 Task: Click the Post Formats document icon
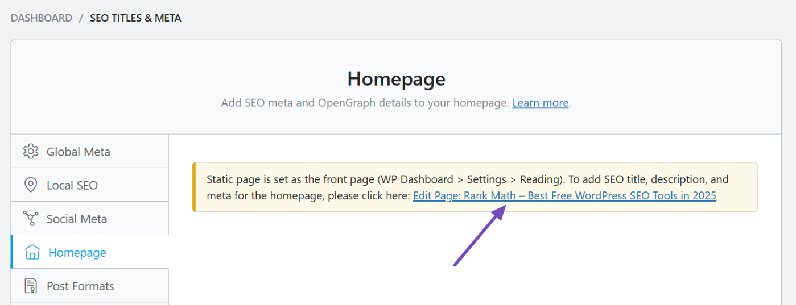tap(30, 286)
